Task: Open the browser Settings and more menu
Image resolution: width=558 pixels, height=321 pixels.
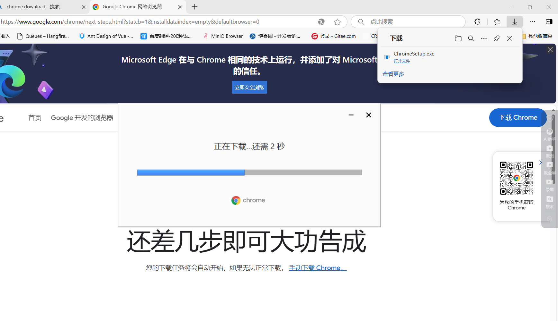Action: (532, 22)
